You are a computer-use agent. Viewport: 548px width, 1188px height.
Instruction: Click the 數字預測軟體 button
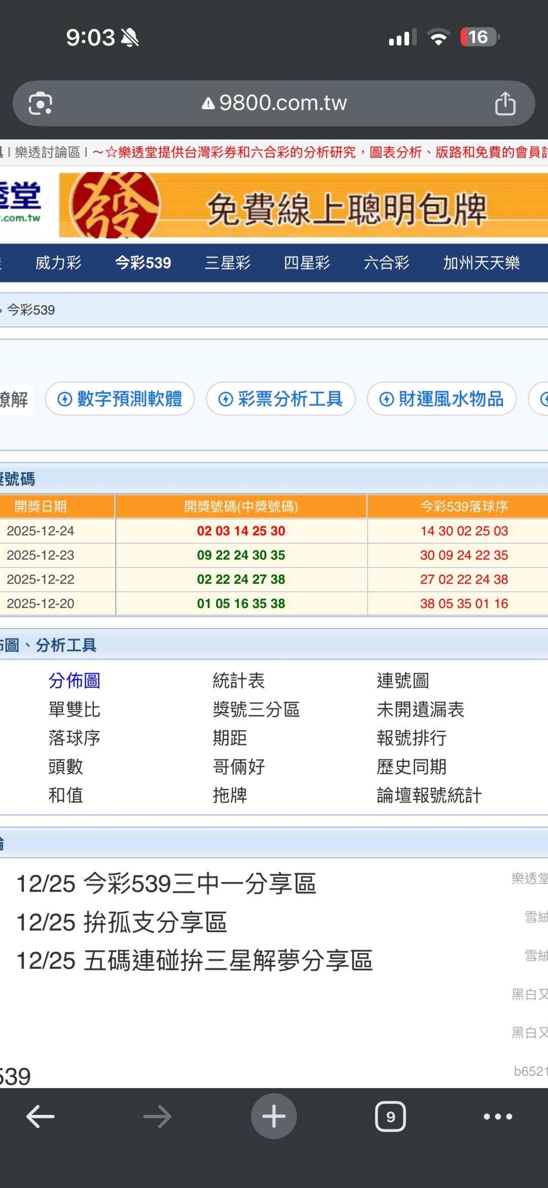[120, 399]
